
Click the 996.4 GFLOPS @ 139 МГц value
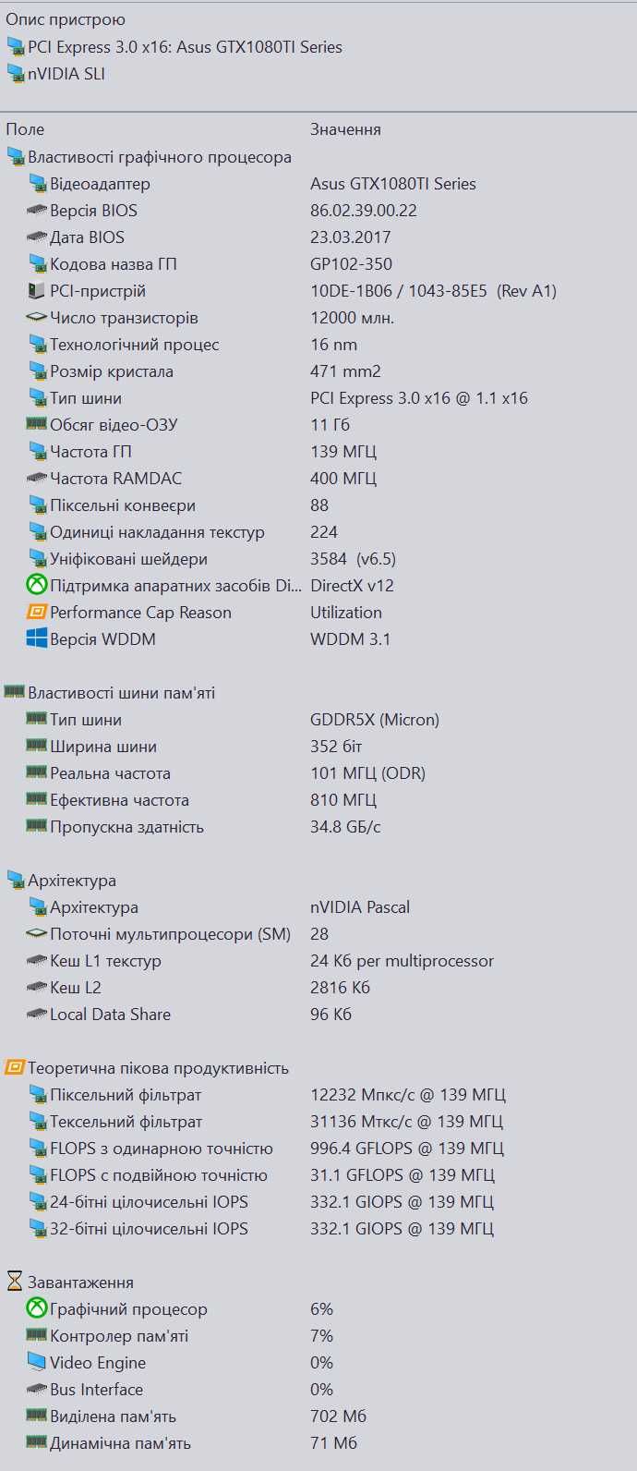pyautogui.click(x=407, y=1149)
